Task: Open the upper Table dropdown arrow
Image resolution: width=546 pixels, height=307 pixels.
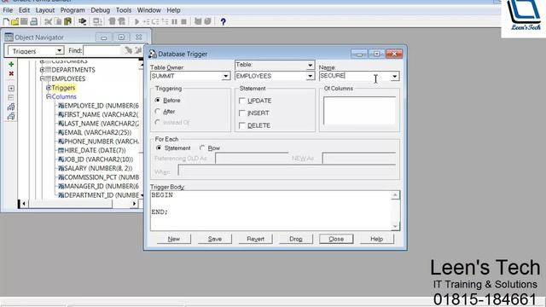Action: (x=311, y=65)
